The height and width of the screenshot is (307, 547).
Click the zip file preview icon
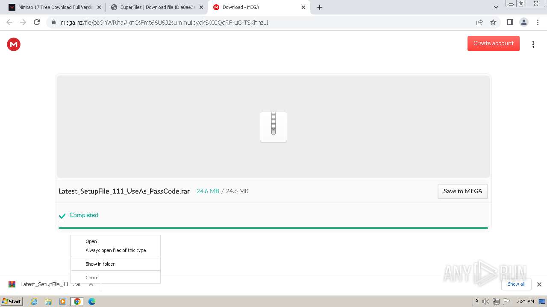(273, 127)
